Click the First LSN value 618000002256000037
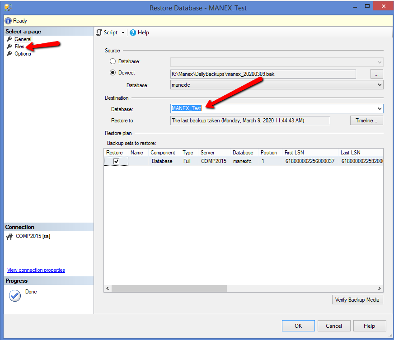 310,161
